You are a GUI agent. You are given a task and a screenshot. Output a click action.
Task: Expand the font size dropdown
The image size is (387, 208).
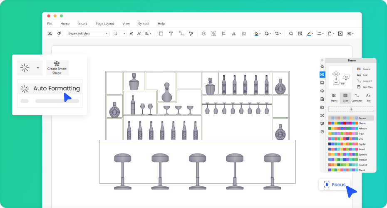[x=124, y=34]
